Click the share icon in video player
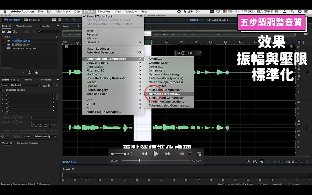Screen dimensions: 312x195 [190, 154]
